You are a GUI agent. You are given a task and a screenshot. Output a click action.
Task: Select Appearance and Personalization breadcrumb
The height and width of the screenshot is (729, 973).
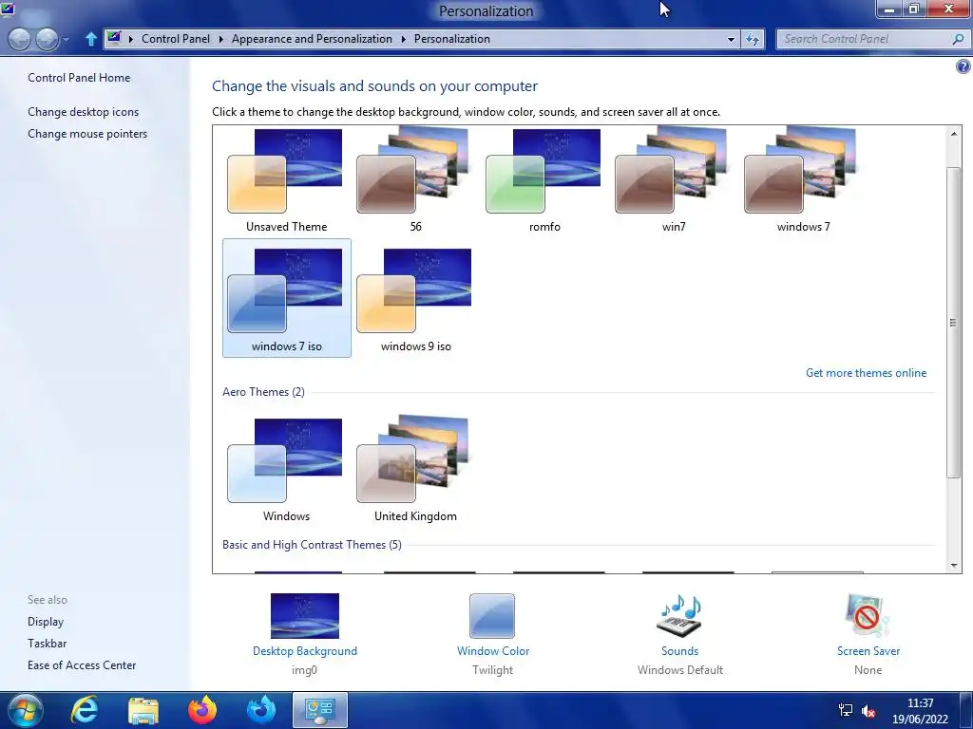click(x=312, y=38)
